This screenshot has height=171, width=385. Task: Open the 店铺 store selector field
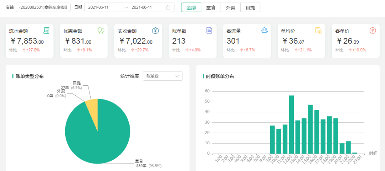pos(43,7)
